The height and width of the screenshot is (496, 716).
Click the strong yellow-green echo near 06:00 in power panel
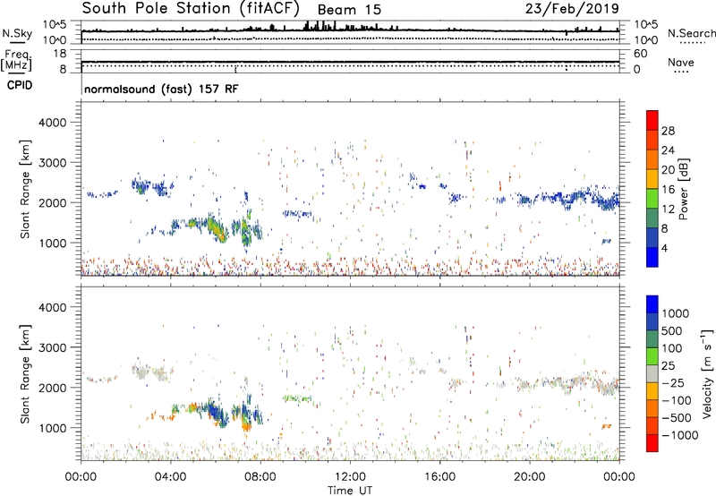216,227
